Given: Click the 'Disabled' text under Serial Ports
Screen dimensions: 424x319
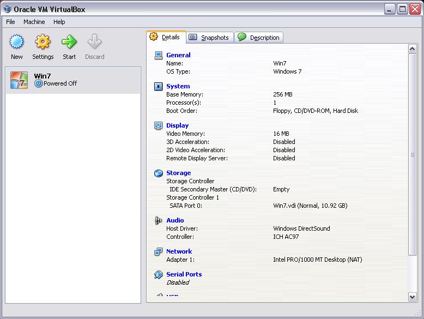Looking at the screenshot, I should [178, 282].
